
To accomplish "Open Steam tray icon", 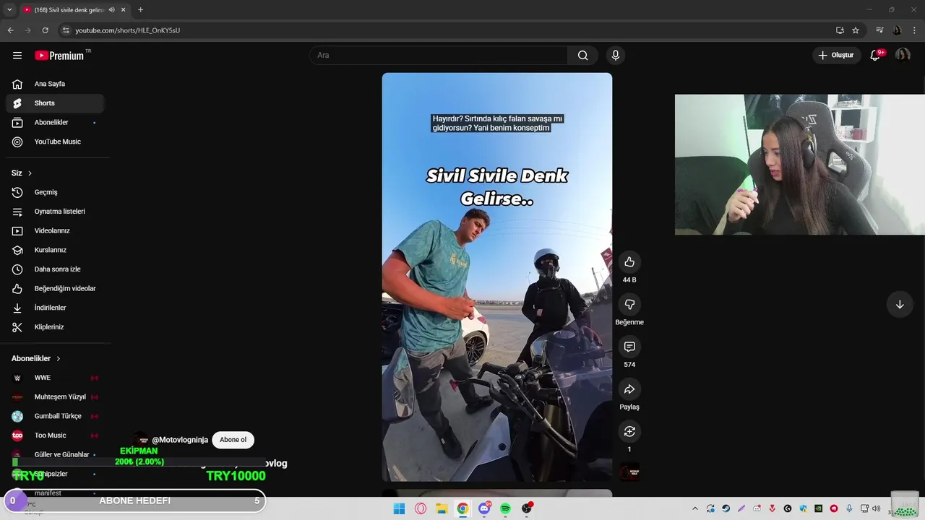I will [726, 508].
